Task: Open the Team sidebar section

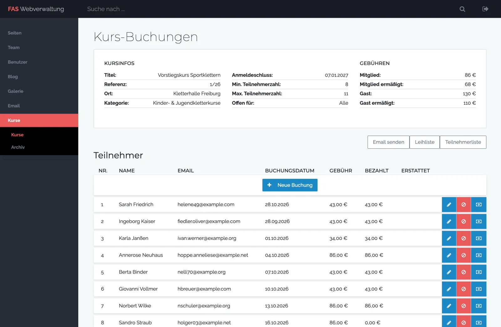Action: click(39, 48)
